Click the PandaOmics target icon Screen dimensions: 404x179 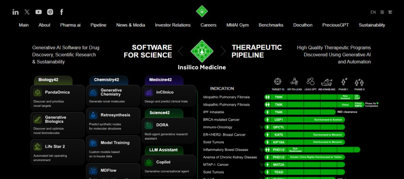click(x=37, y=92)
